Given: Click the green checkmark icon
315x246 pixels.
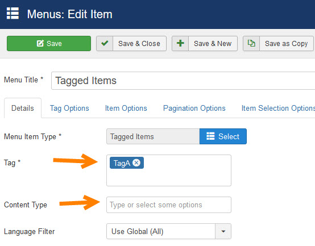Looking at the screenshot, I should [105, 43].
